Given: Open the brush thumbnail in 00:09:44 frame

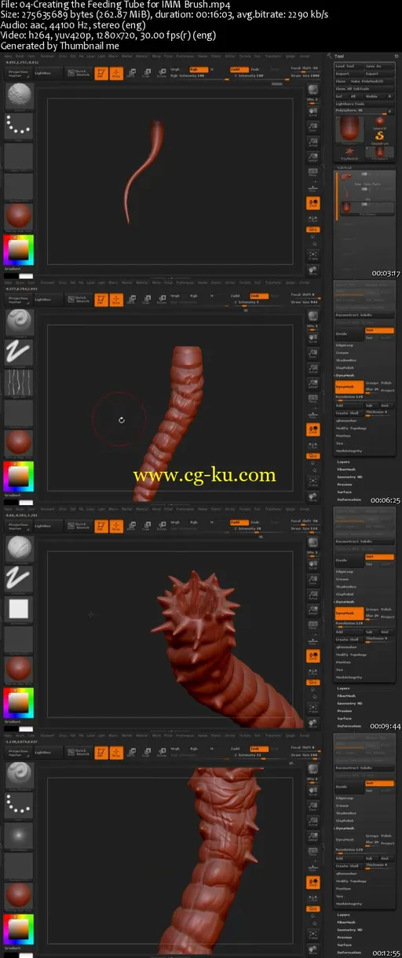Looking at the screenshot, I should click(19, 549).
